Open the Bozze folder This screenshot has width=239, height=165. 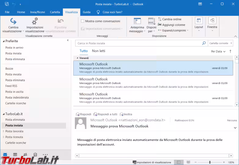[9, 68]
